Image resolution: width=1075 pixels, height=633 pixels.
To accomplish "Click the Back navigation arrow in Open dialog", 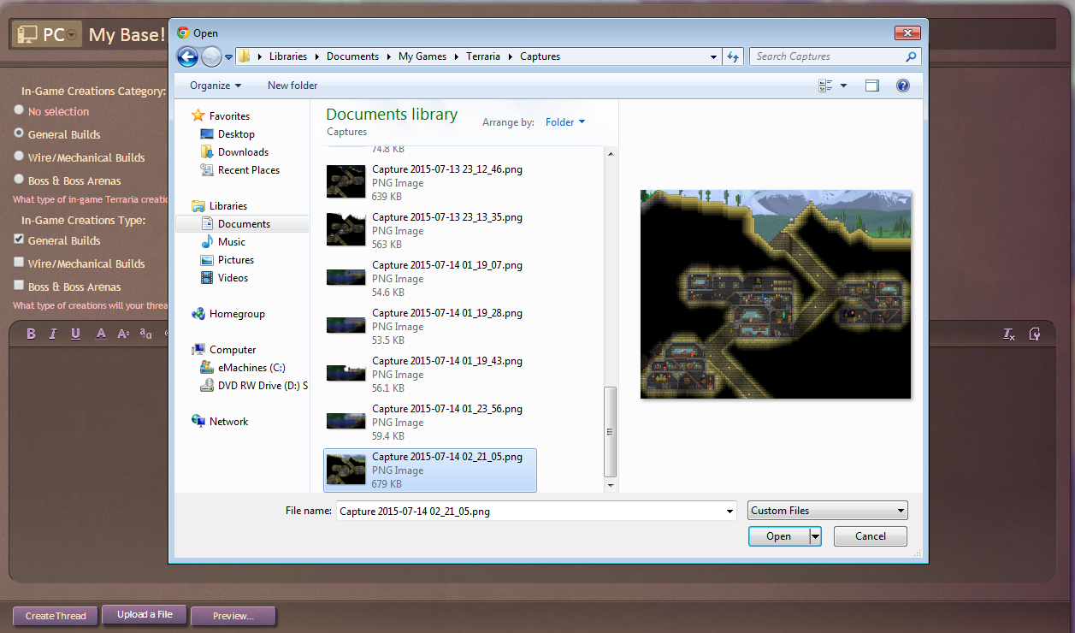I will 187,56.
